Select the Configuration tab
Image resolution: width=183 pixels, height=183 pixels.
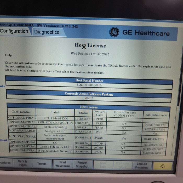coord(15,31)
